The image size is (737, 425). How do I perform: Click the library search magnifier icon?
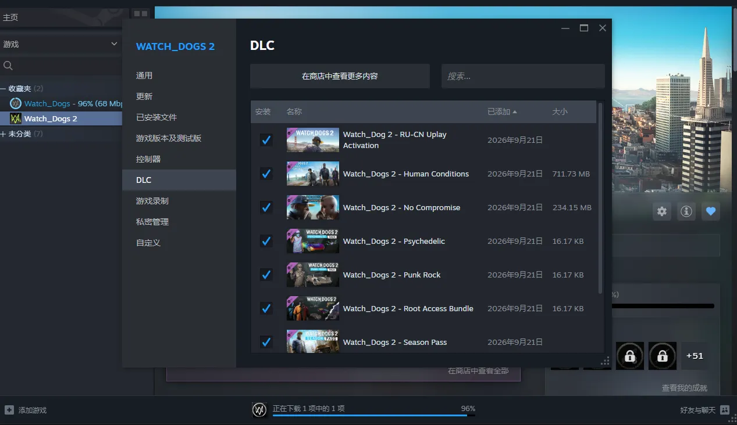tap(8, 66)
